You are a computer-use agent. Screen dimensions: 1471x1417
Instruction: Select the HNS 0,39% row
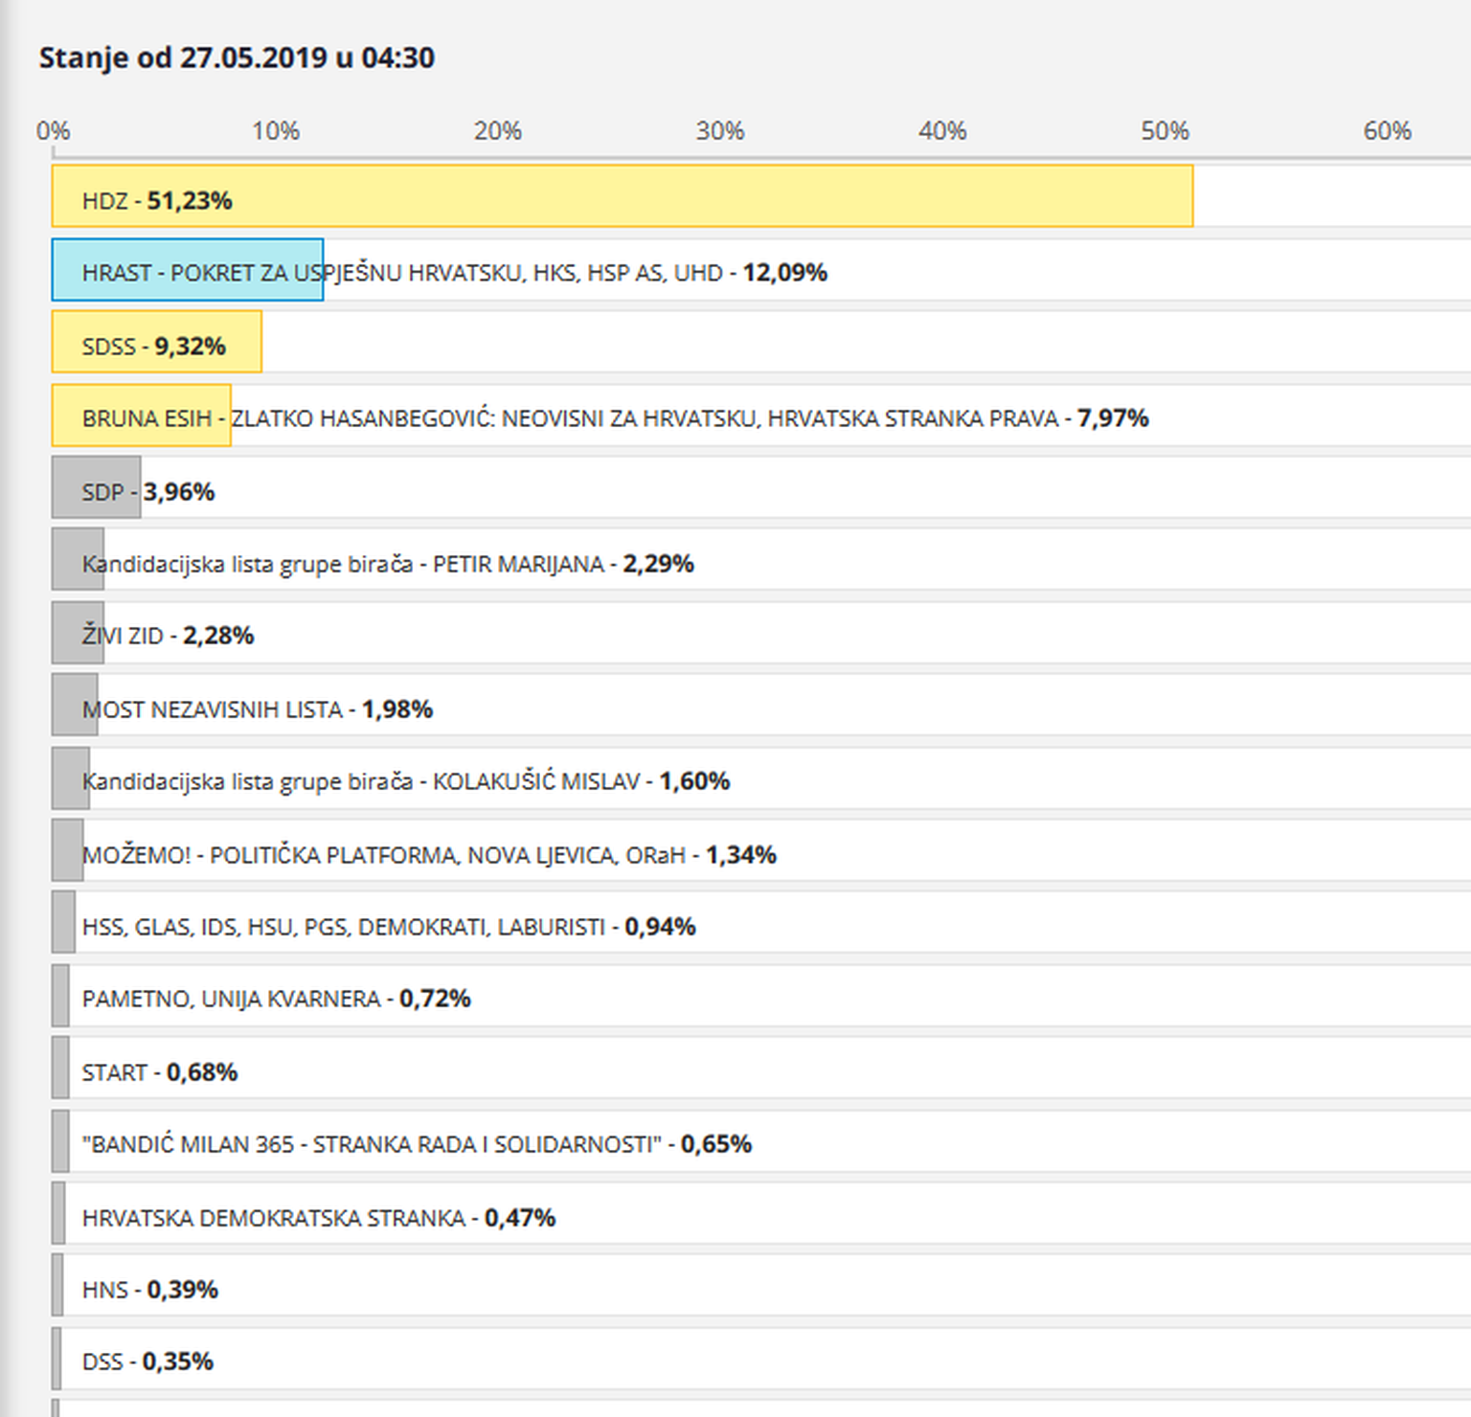pyautogui.click(x=149, y=1290)
